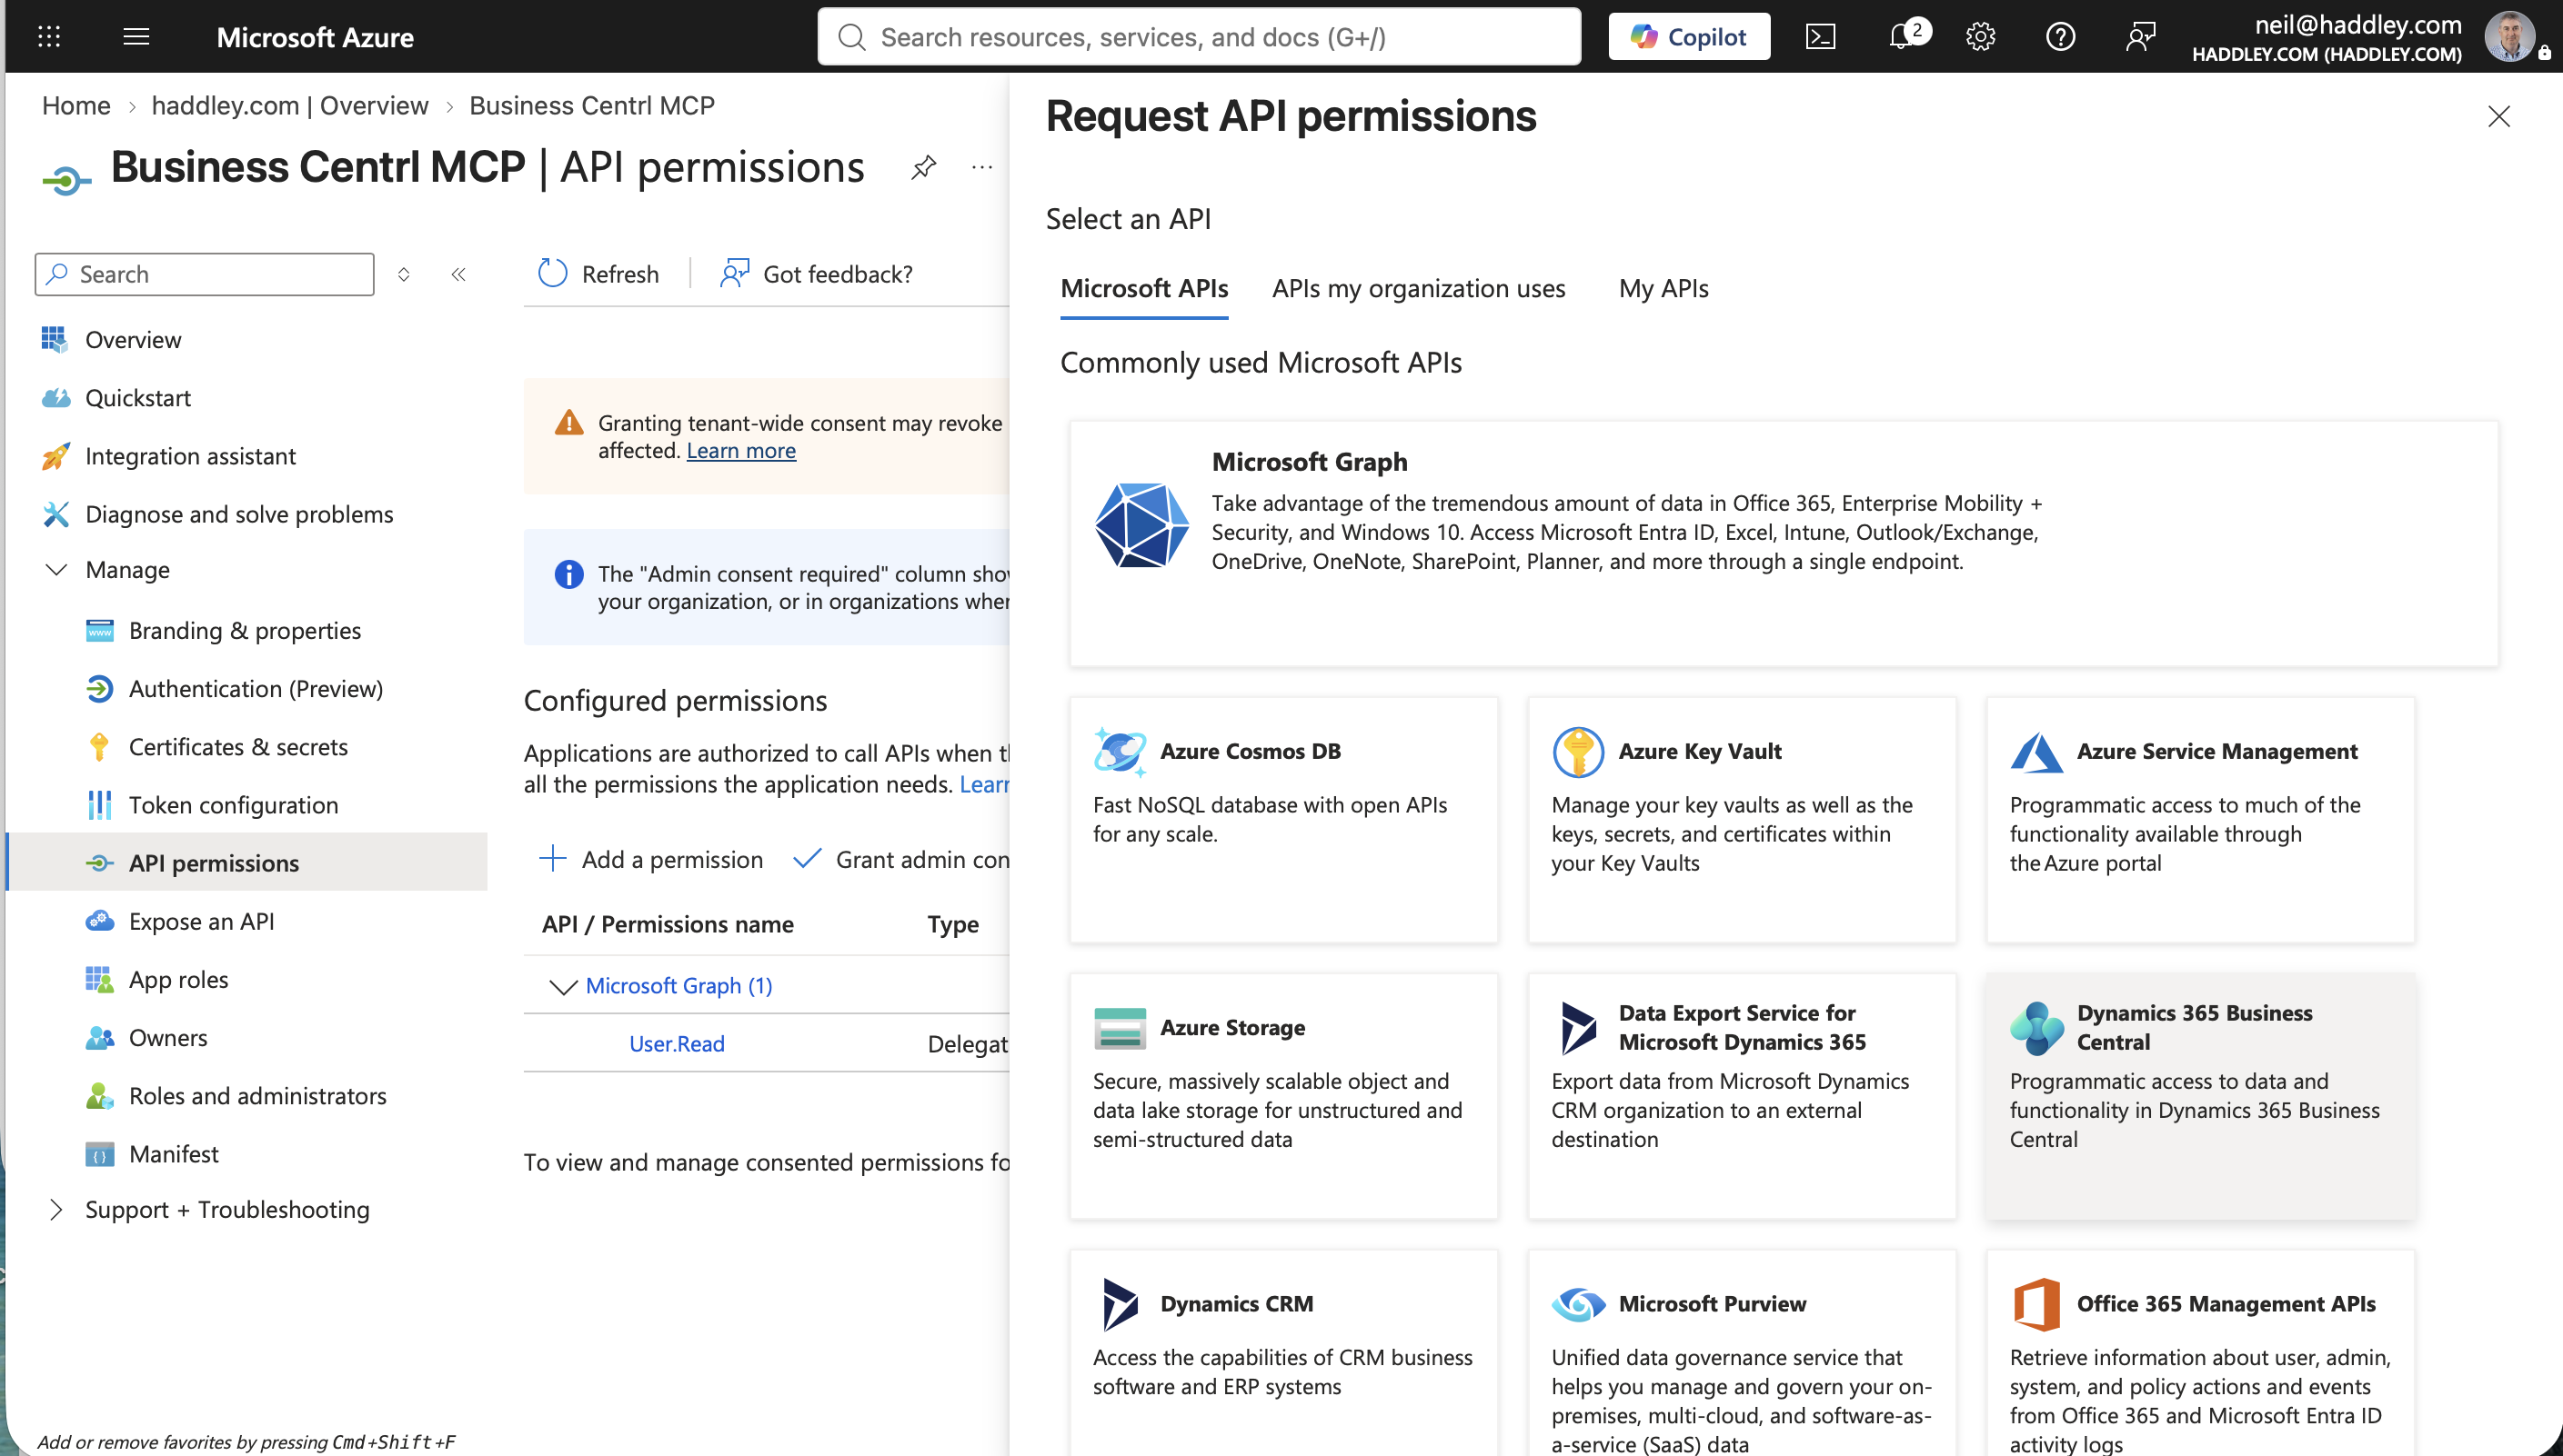Close the Request API permissions panel
Viewport: 2563px width, 1456px height.
point(2498,117)
